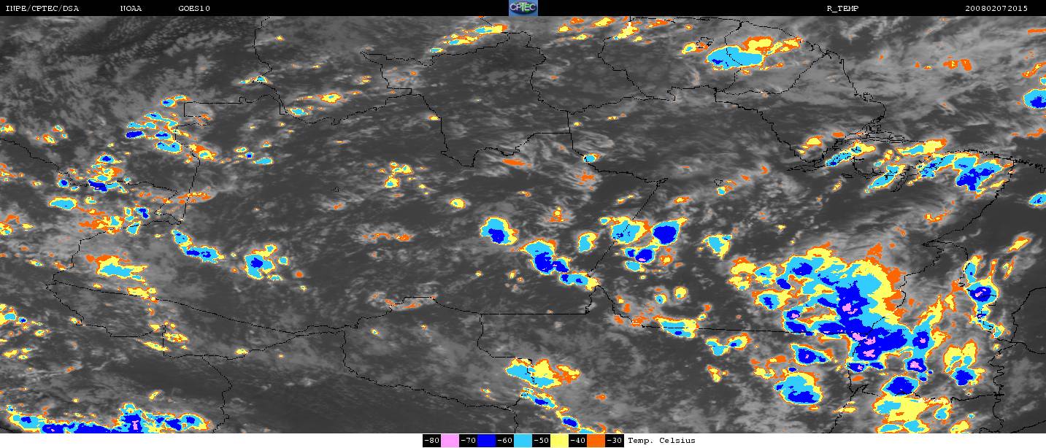Click the Temp. Celsius legend label
Image resolution: width=1046 pixels, height=448 pixels.
pos(661,441)
